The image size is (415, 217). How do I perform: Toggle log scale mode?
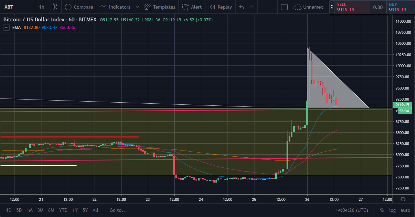click(393, 210)
